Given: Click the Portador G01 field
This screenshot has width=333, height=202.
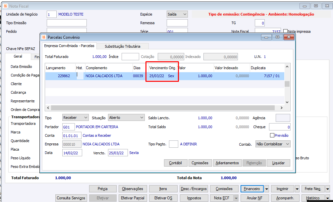Looking at the screenshot, I should (68, 127).
